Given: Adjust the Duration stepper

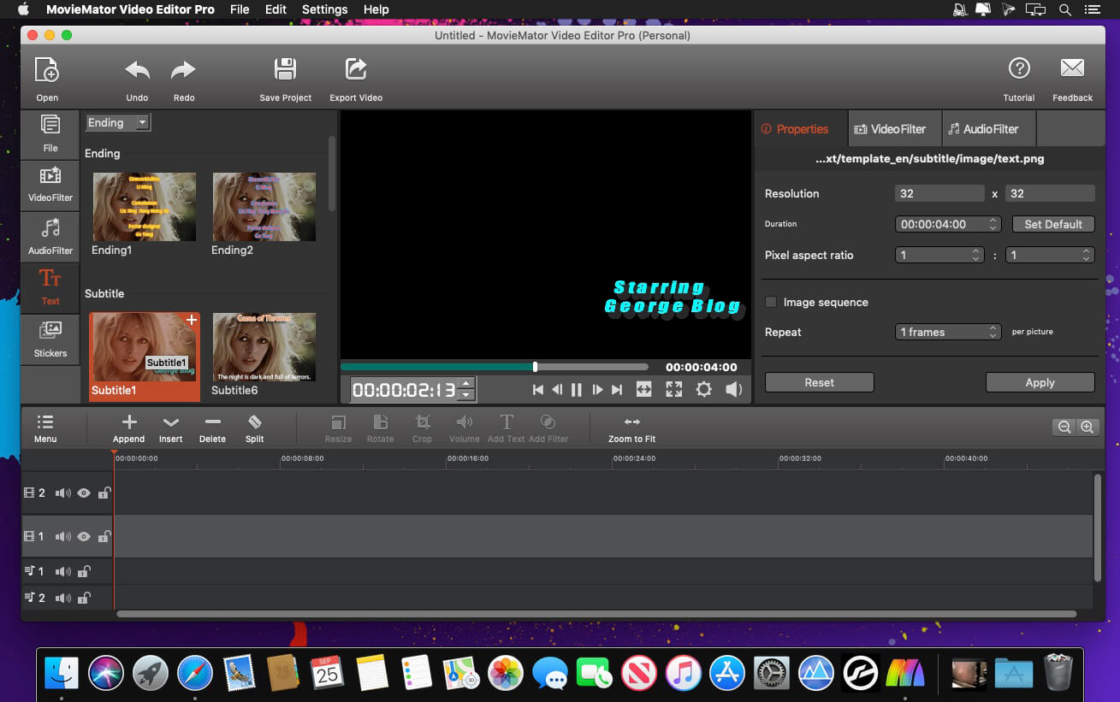Looking at the screenshot, I should 993,224.
